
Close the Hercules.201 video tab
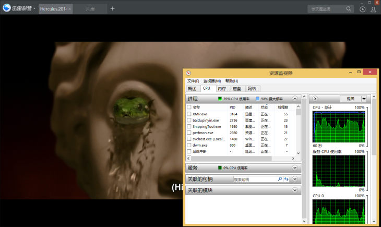click(70, 9)
